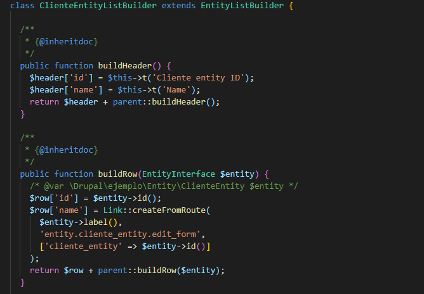The height and width of the screenshot is (294, 424).
Task: Click closing brace of buildRow function
Action: pos(22,283)
